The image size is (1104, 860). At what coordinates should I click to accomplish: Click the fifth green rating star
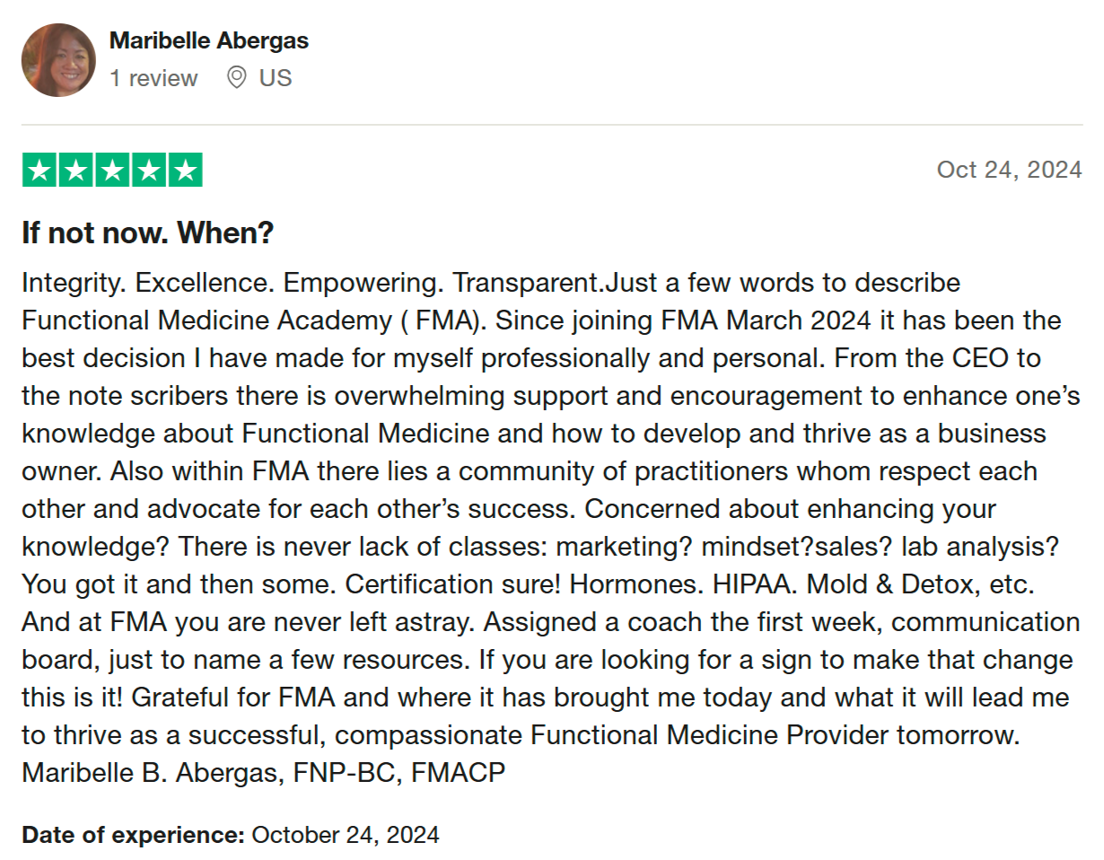coord(186,170)
